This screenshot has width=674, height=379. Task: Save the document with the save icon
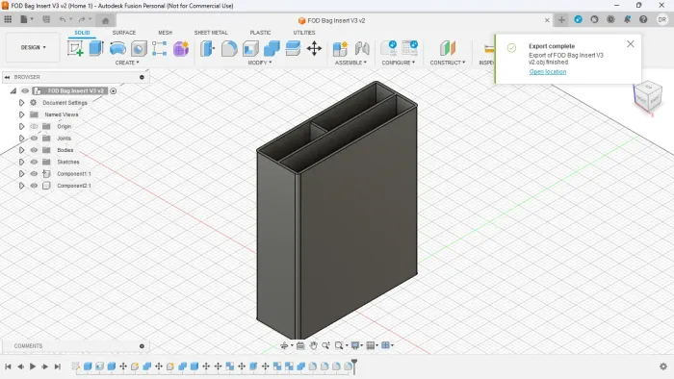coord(46,19)
